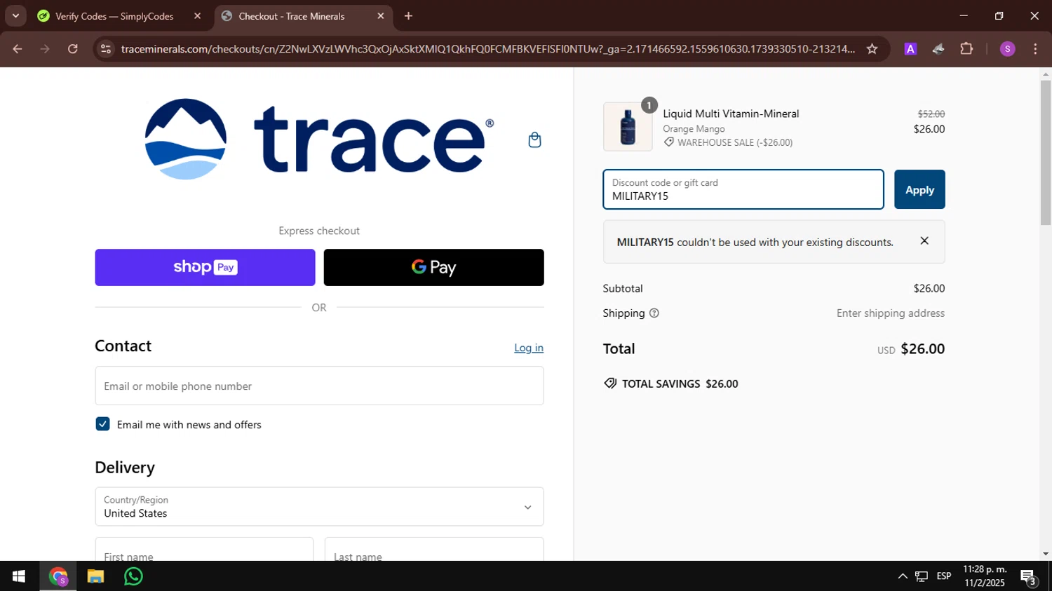Open the Log in link
Screen dimensions: 1052x591
click(529, 348)
